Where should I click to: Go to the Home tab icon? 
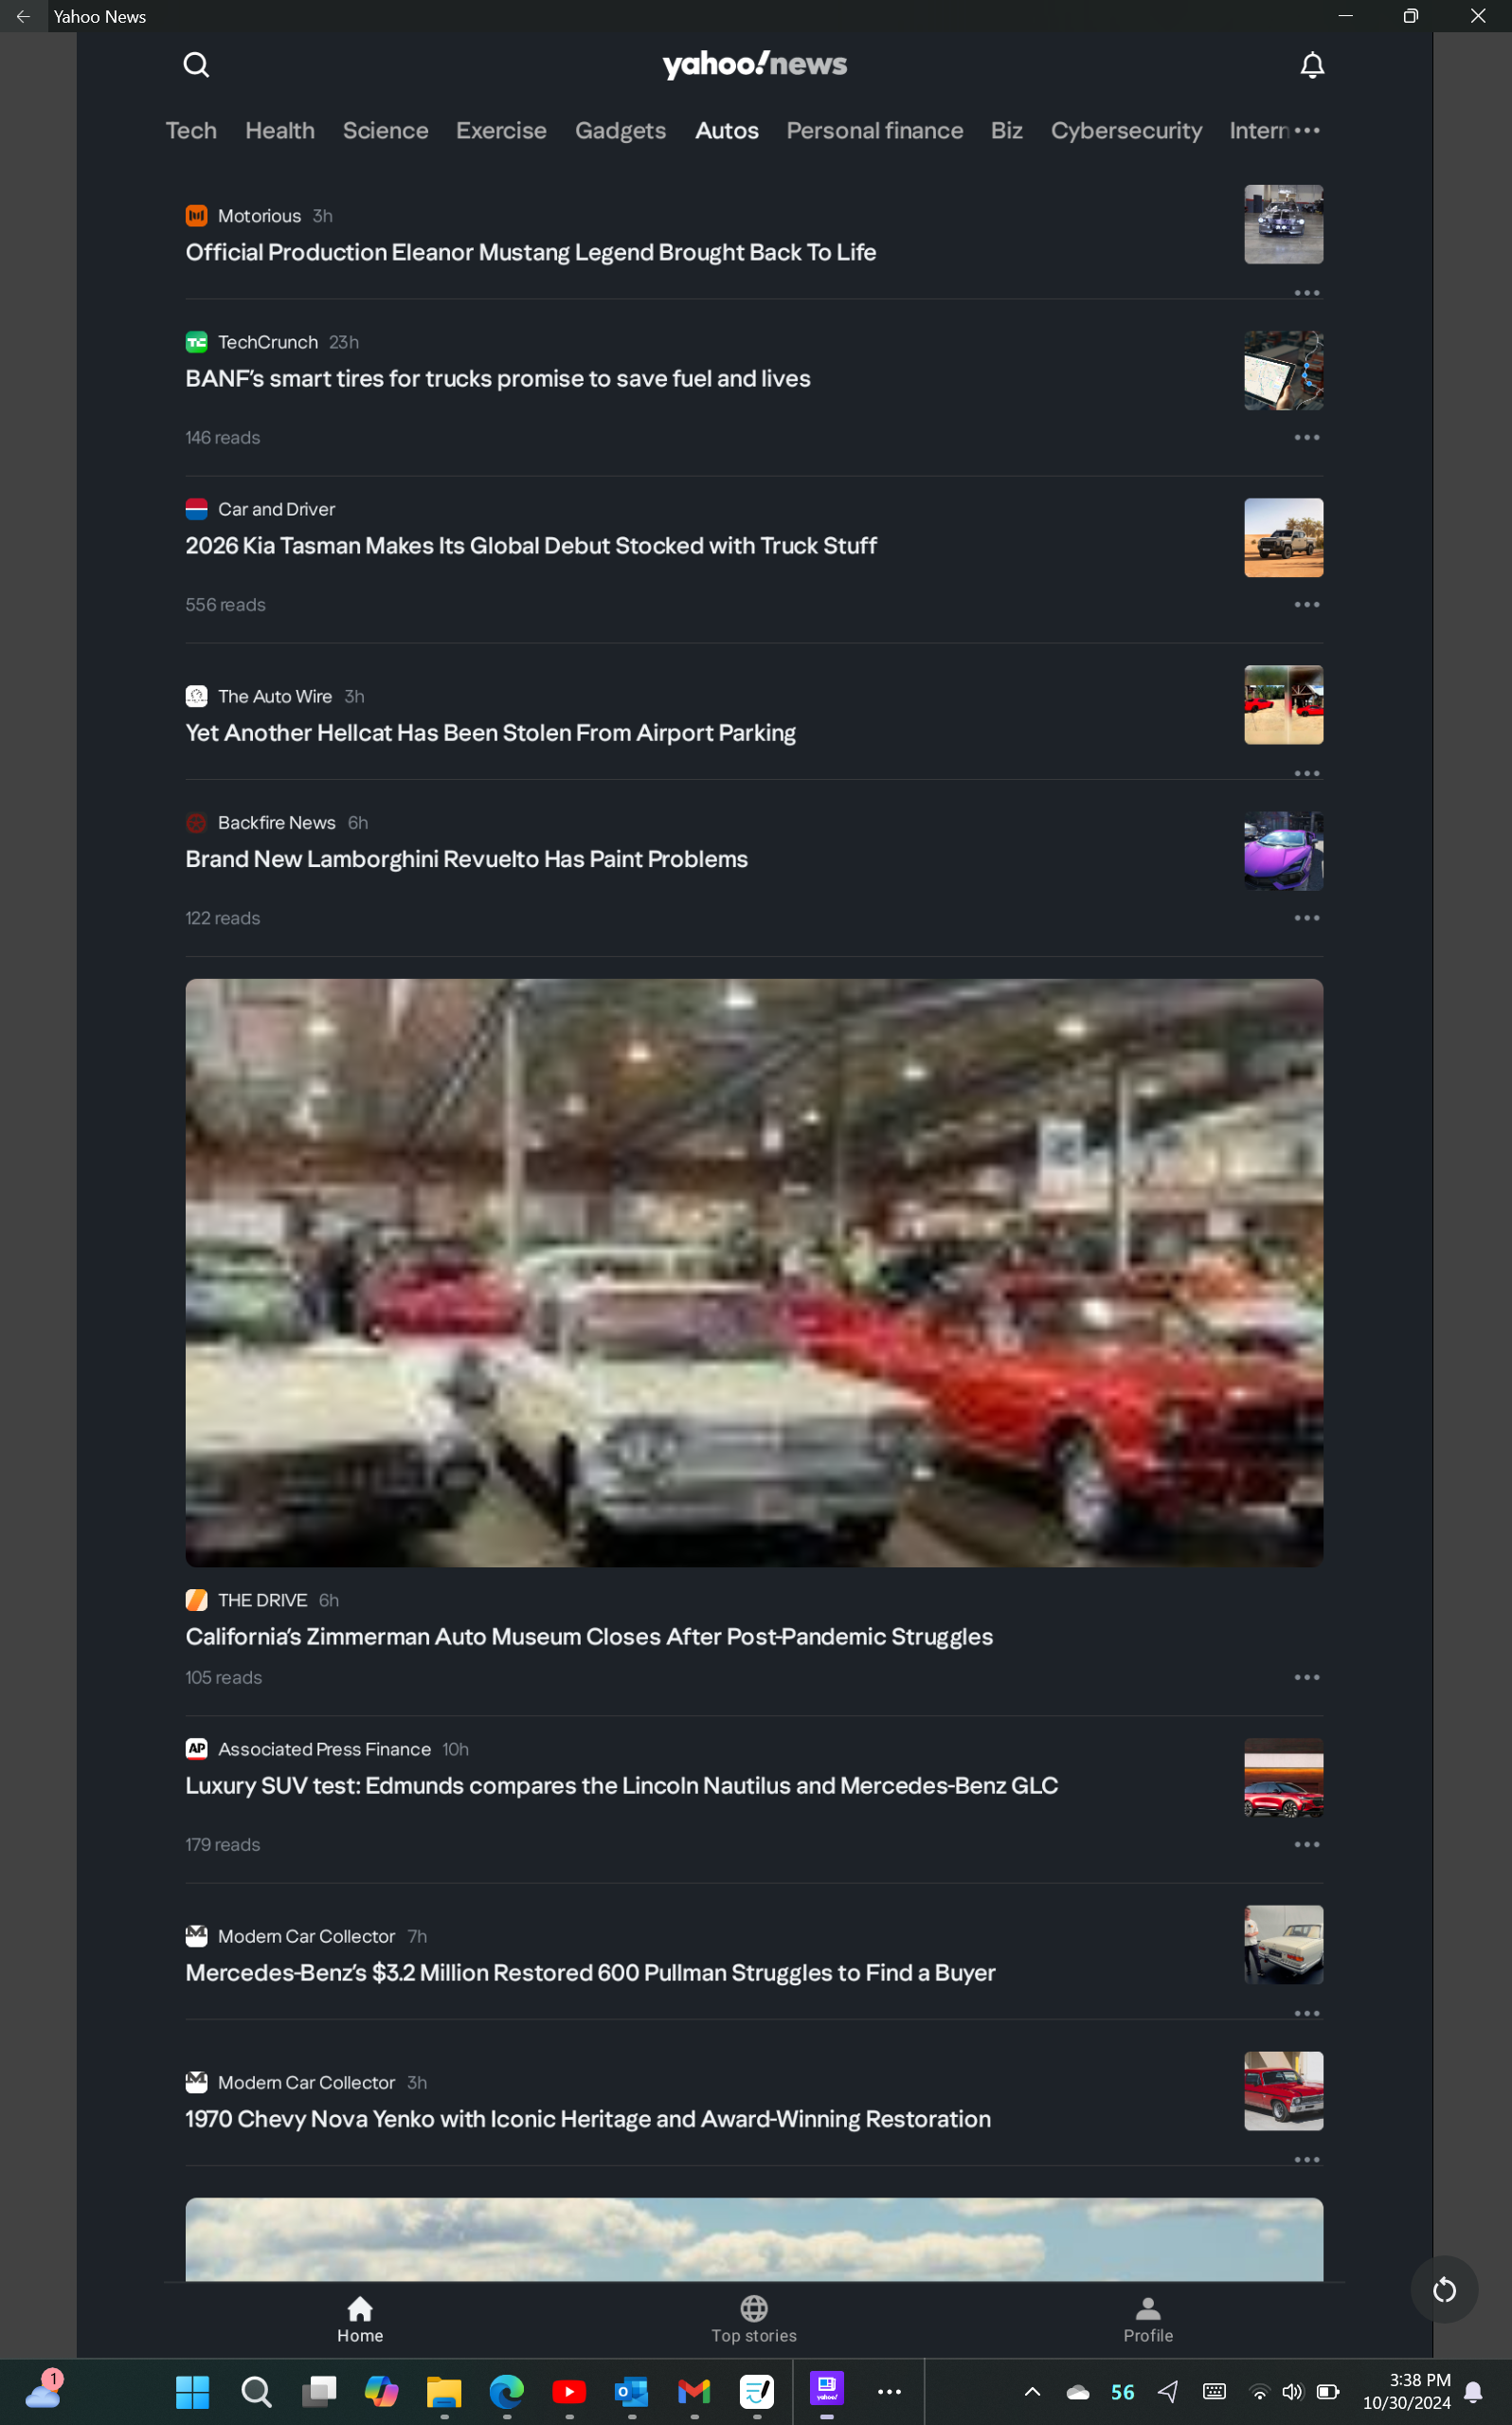(360, 2308)
